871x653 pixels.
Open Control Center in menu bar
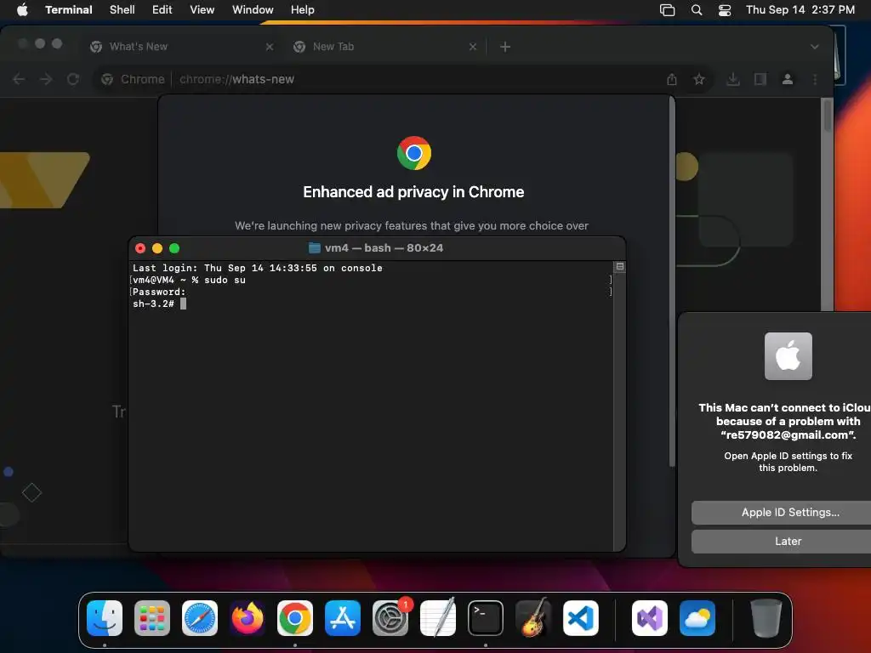coord(725,10)
